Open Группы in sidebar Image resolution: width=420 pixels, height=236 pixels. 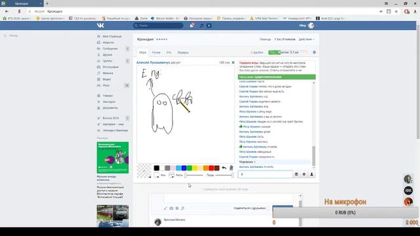108,61
